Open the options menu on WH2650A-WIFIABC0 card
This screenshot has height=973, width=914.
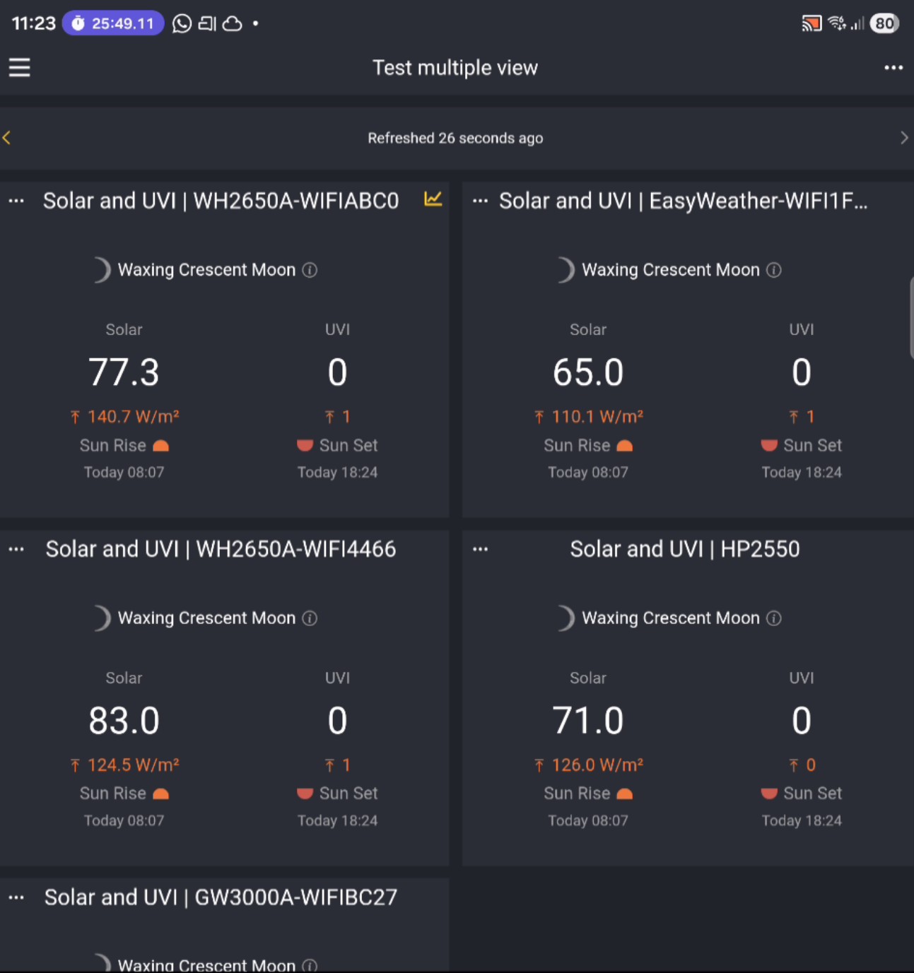[16, 200]
